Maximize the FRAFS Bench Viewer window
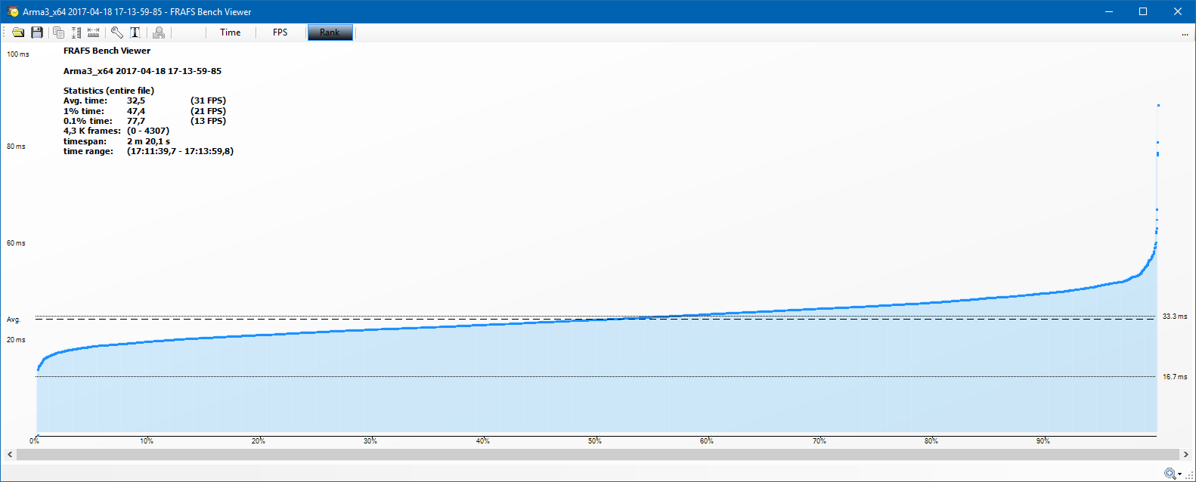1196x482 pixels. point(1143,11)
